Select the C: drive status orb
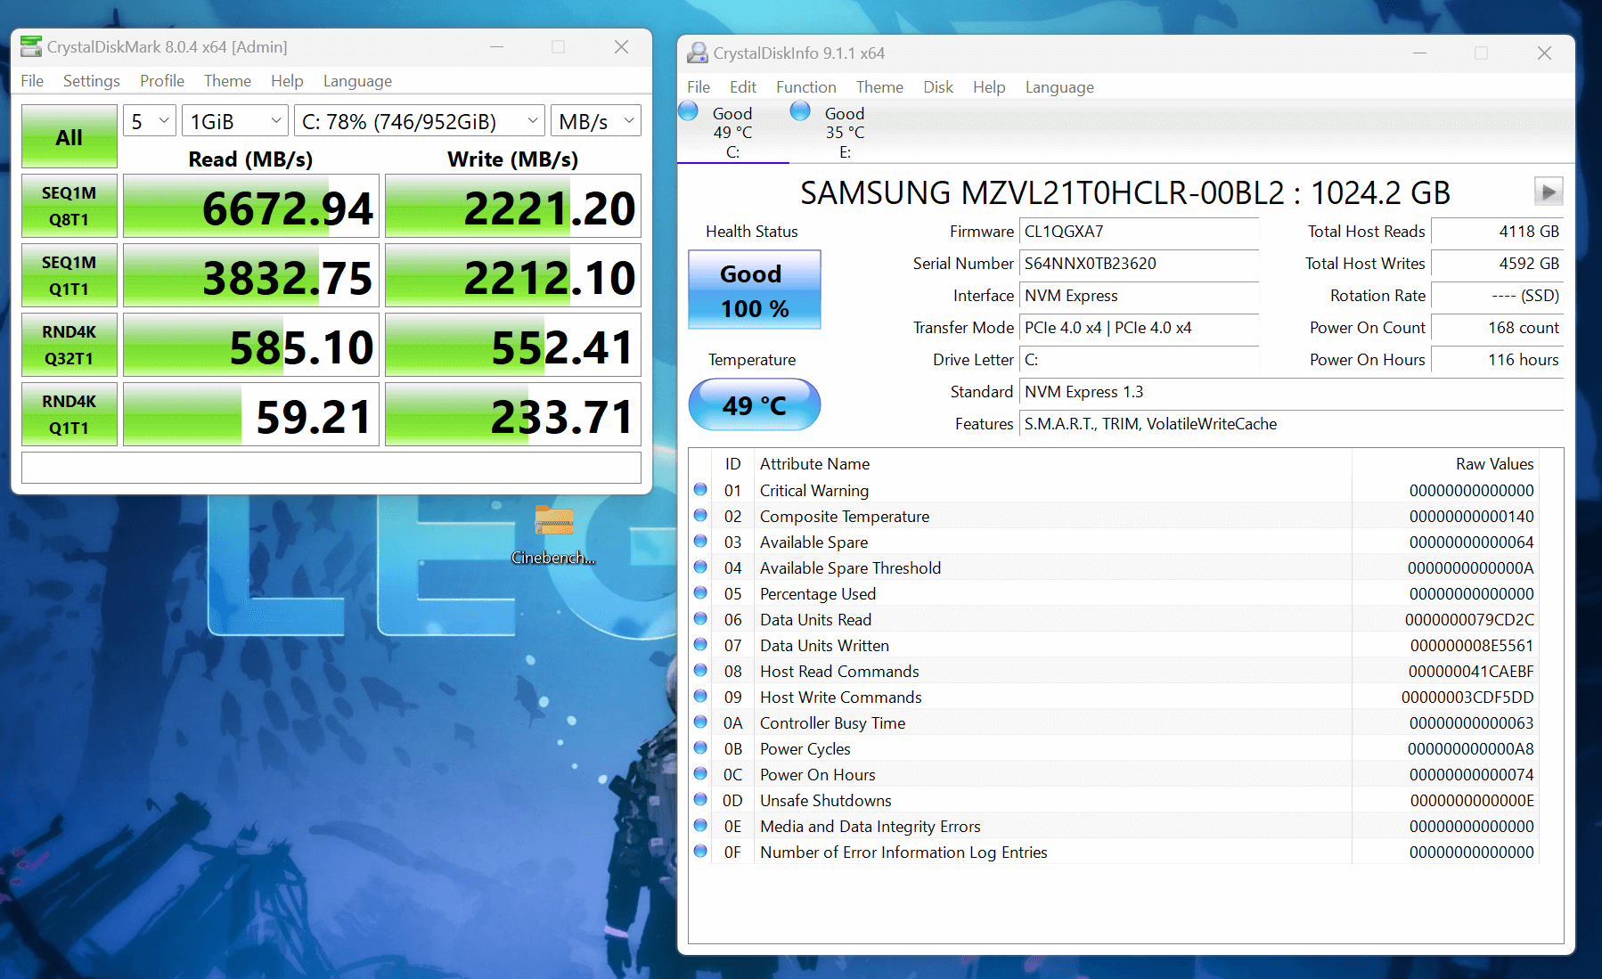This screenshot has width=1602, height=979. click(x=689, y=111)
